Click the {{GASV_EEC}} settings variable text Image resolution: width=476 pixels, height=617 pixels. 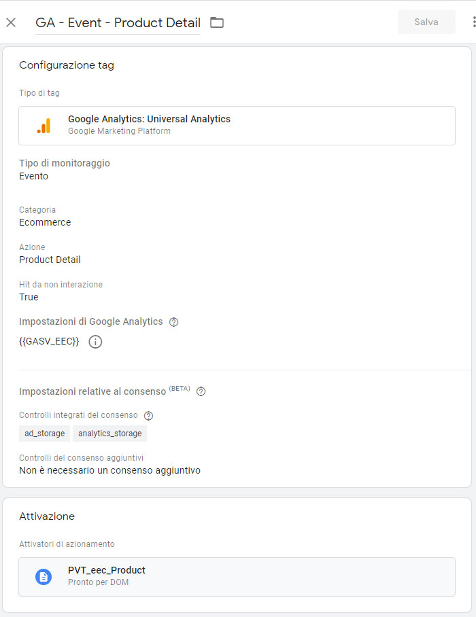(x=49, y=341)
